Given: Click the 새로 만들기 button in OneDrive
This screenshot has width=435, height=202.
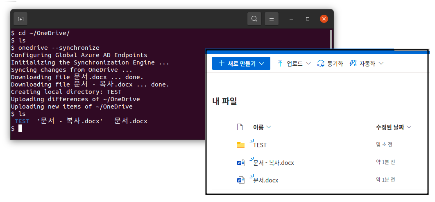Looking at the screenshot, I should [x=241, y=64].
